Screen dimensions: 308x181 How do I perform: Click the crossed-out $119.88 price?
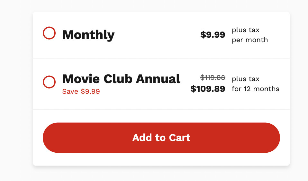(213, 77)
